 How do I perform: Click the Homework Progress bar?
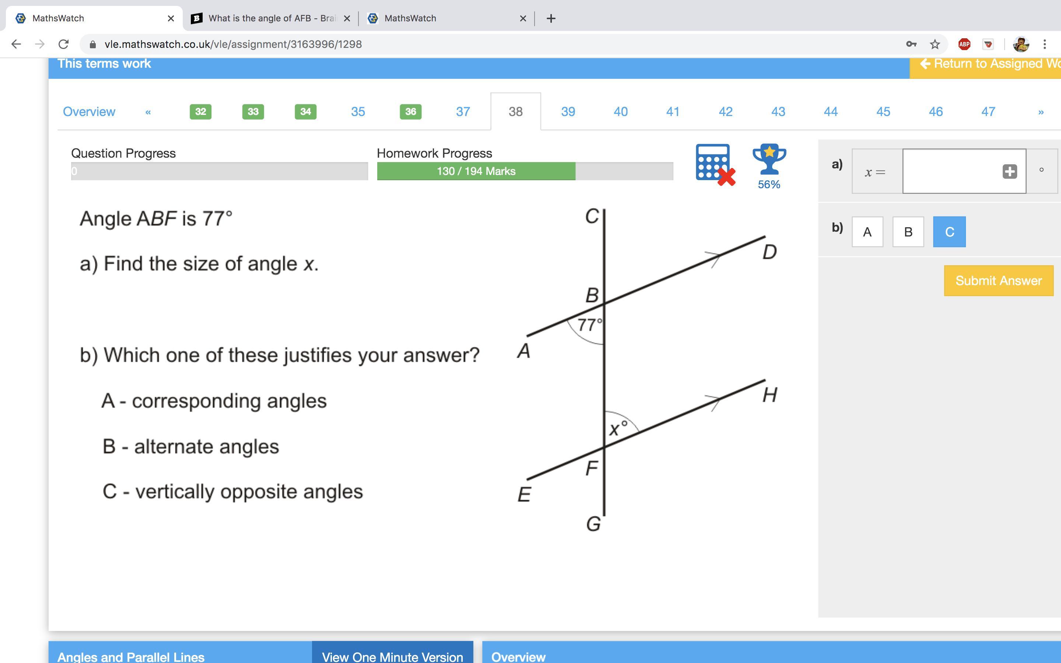pyautogui.click(x=525, y=171)
